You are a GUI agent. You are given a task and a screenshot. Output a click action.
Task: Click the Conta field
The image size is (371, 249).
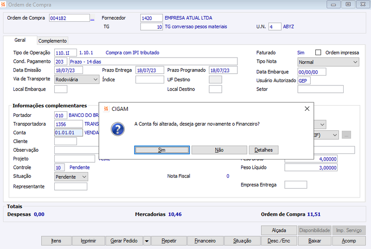pos(69,133)
